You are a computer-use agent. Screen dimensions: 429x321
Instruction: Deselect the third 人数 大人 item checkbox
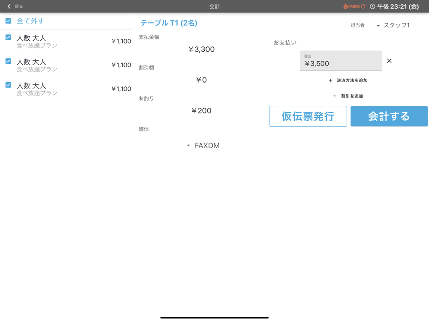pos(8,85)
